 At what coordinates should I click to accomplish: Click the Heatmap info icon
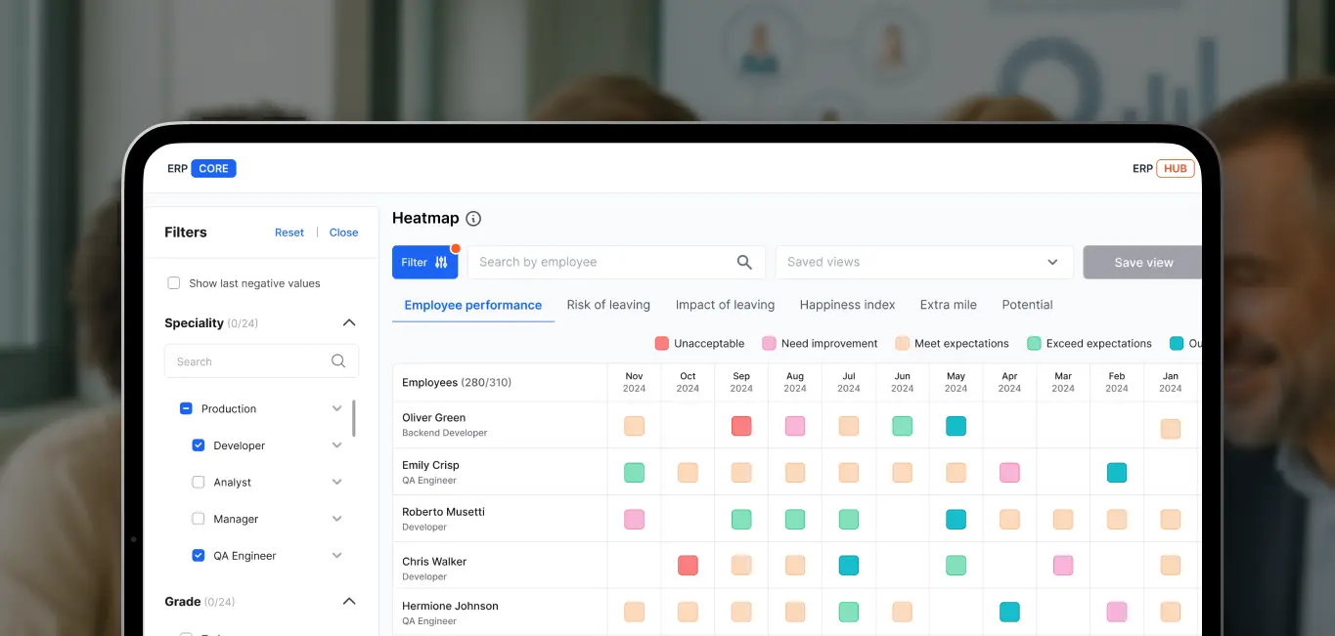pos(473,219)
